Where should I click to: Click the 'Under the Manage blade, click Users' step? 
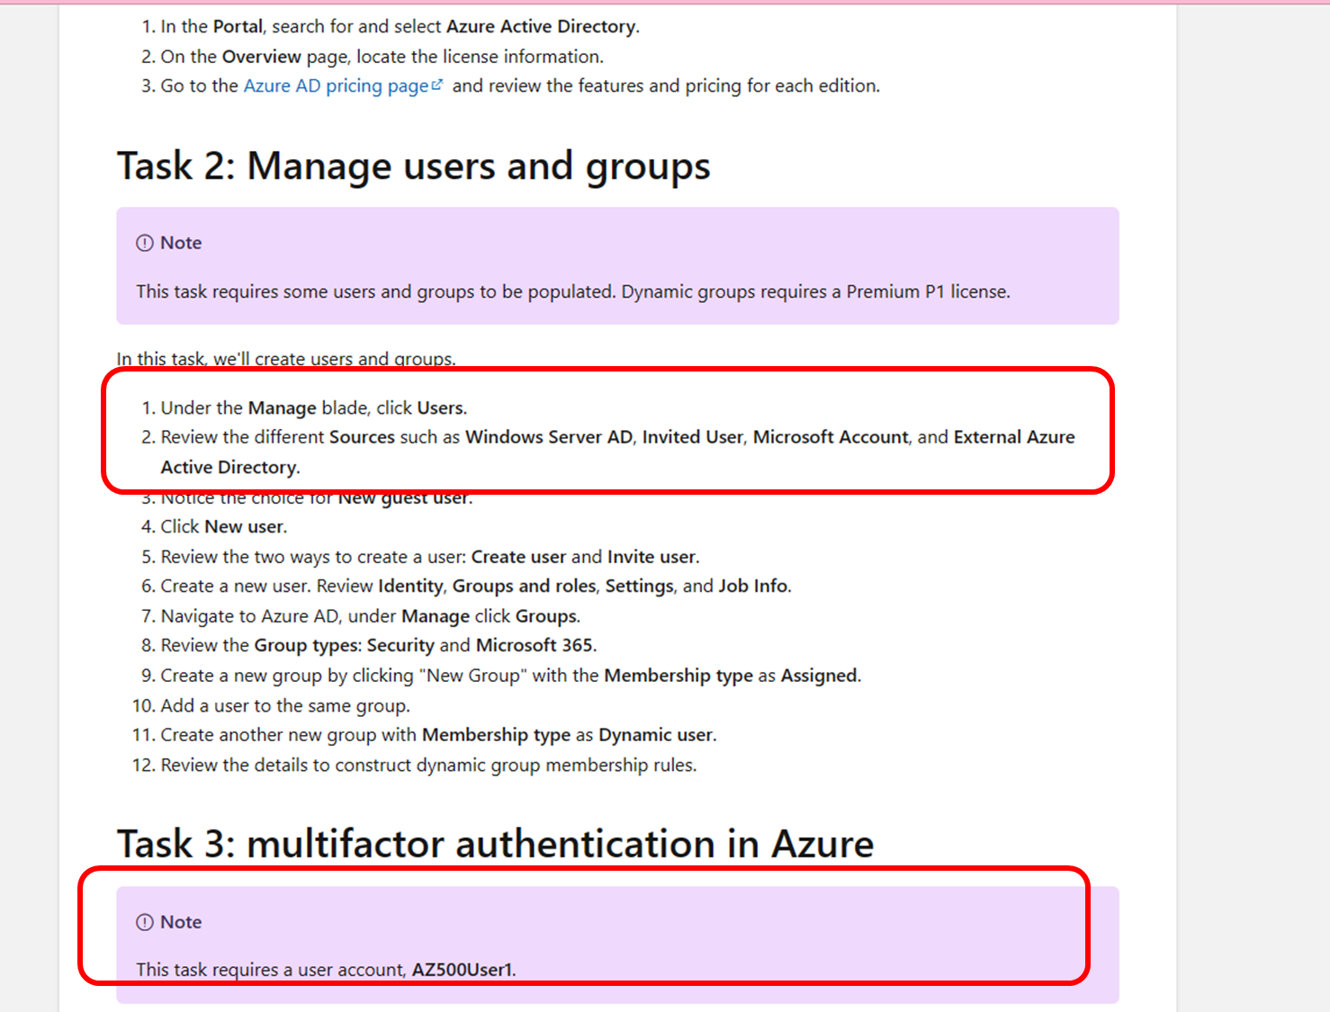pyautogui.click(x=314, y=407)
